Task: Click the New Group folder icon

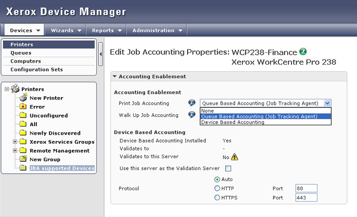Action: point(23,158)
